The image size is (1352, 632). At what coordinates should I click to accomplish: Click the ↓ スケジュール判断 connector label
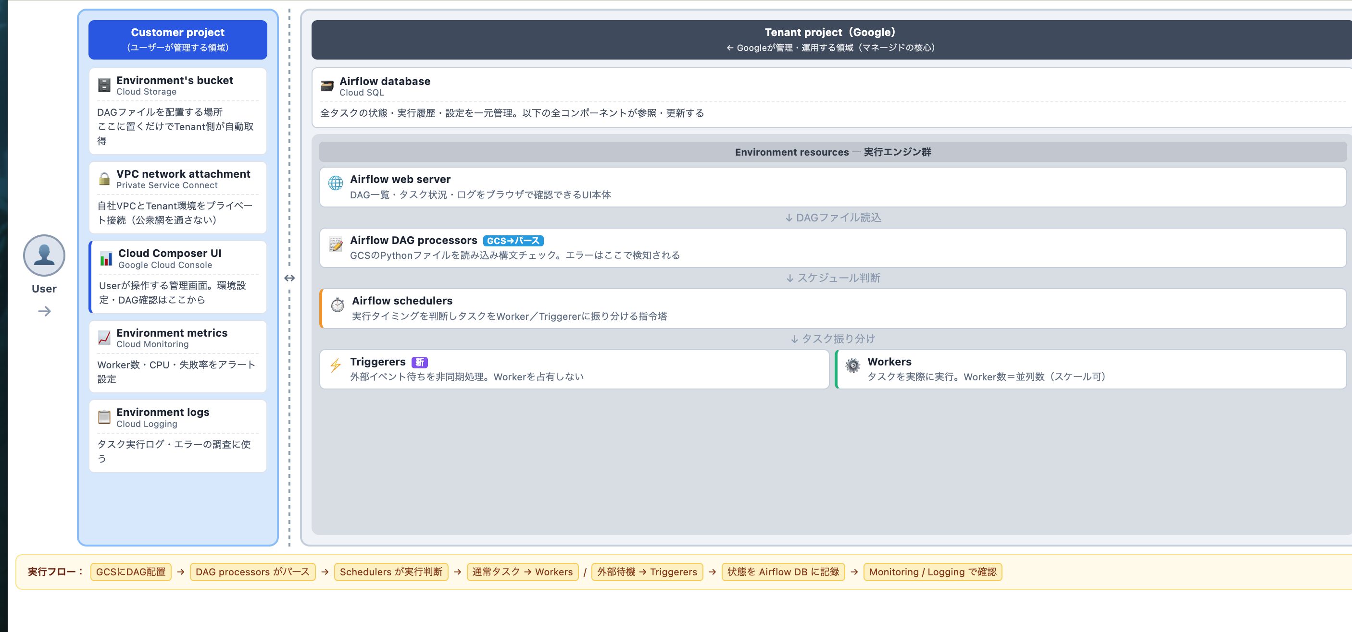(x=833, y=278)
